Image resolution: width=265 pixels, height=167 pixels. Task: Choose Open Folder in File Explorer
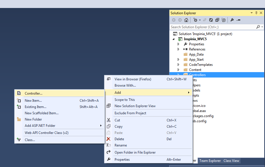(135, 152)
